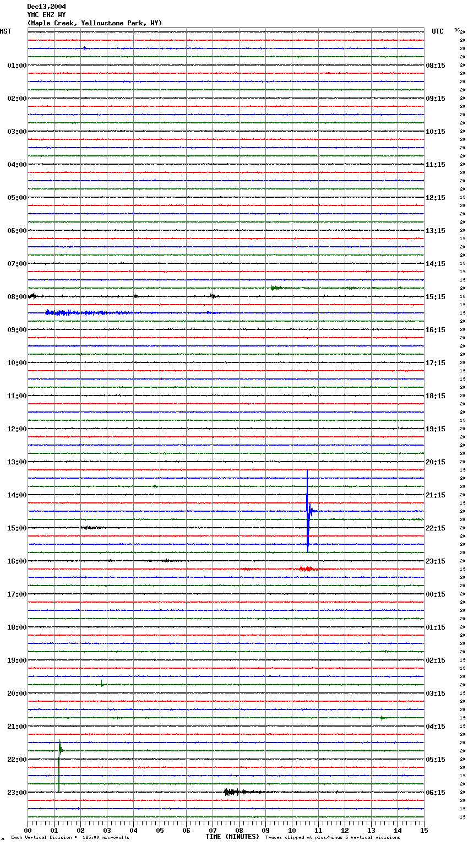This screenshot has height=845, width=468.
Task: Click the 06:15 UTC label
Action: (436, 793)
